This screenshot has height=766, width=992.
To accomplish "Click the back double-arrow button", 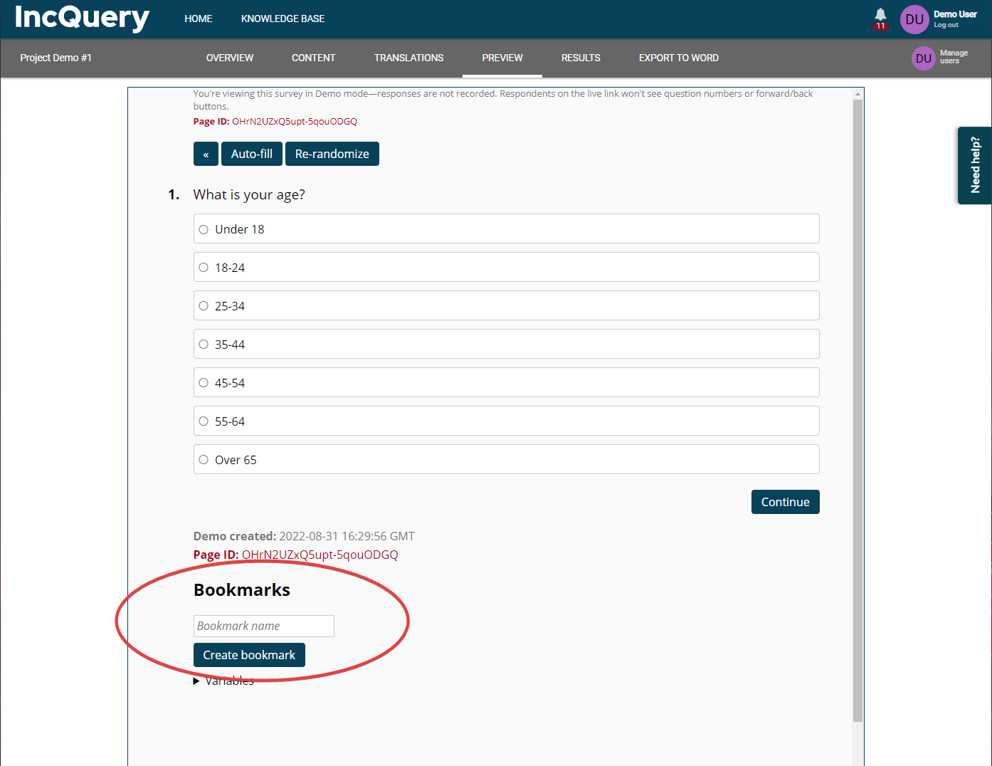I will 206,154.
